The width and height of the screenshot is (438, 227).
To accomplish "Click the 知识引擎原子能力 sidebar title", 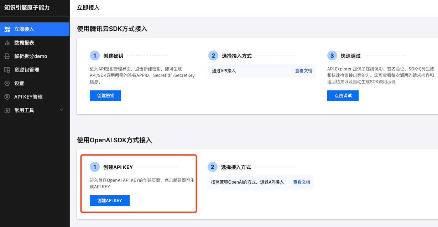I will (27, 7).
